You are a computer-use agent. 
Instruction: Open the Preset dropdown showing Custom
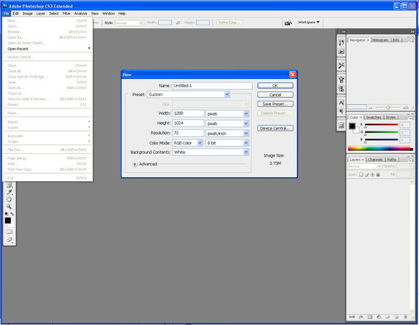[x=189, y=94]
